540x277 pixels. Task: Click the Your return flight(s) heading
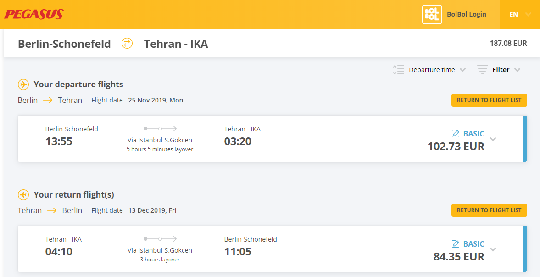[74, 195]
